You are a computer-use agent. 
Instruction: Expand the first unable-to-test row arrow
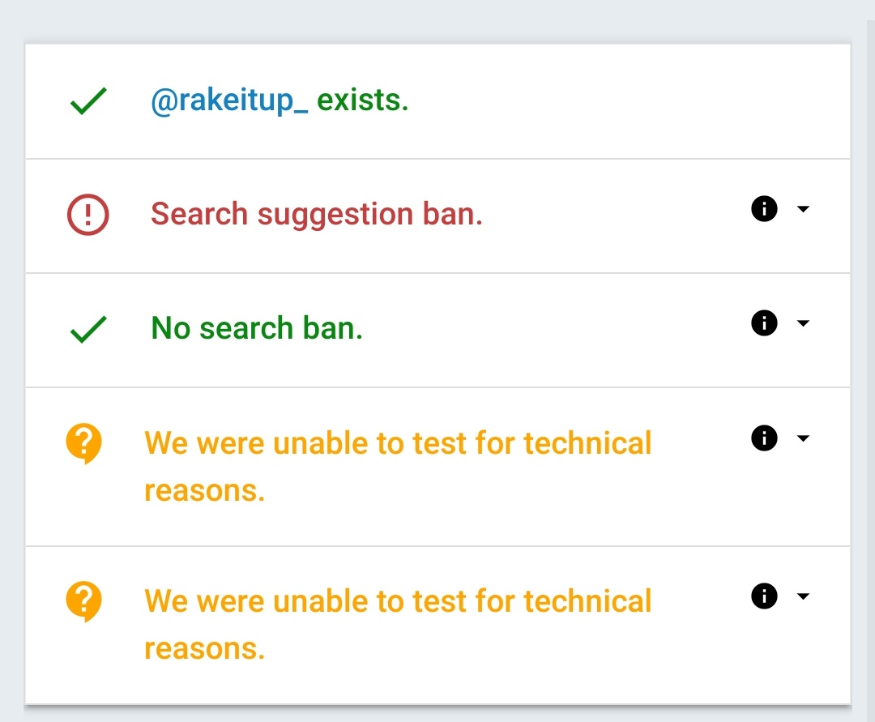(803, 438)
